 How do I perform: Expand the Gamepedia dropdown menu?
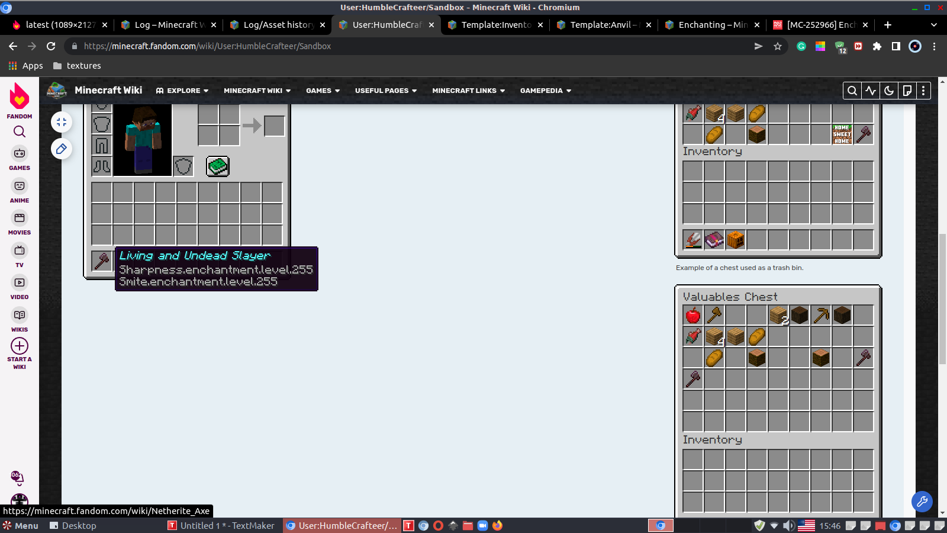pos(546,91)
